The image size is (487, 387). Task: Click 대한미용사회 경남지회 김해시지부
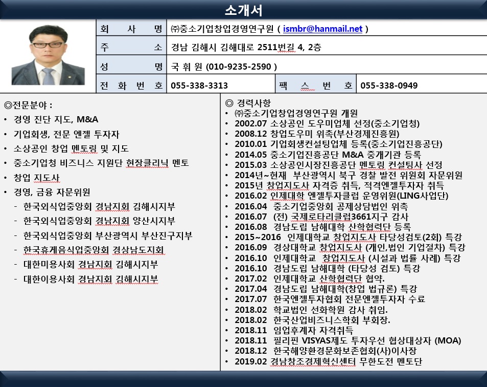point(90,265)
